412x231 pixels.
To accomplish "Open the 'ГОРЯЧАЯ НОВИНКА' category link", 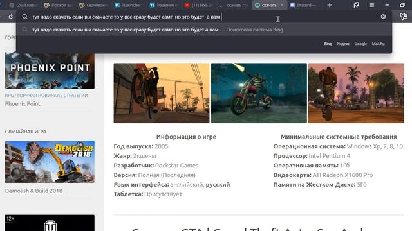I will tap(39, 96).
